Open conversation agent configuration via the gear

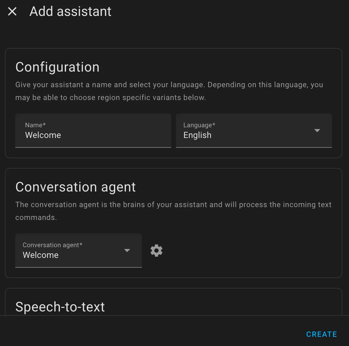coord(156,250)
